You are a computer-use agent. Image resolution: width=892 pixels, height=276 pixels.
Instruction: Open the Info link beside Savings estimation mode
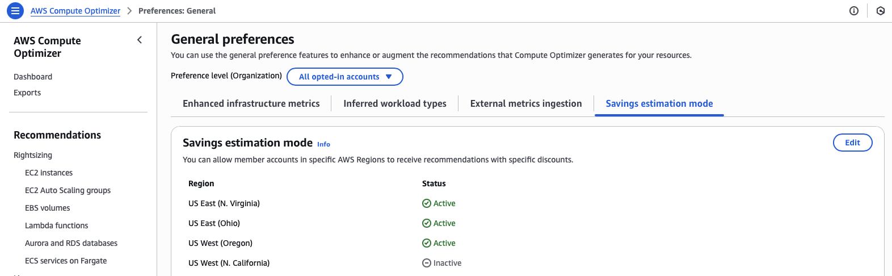(323, 144)
